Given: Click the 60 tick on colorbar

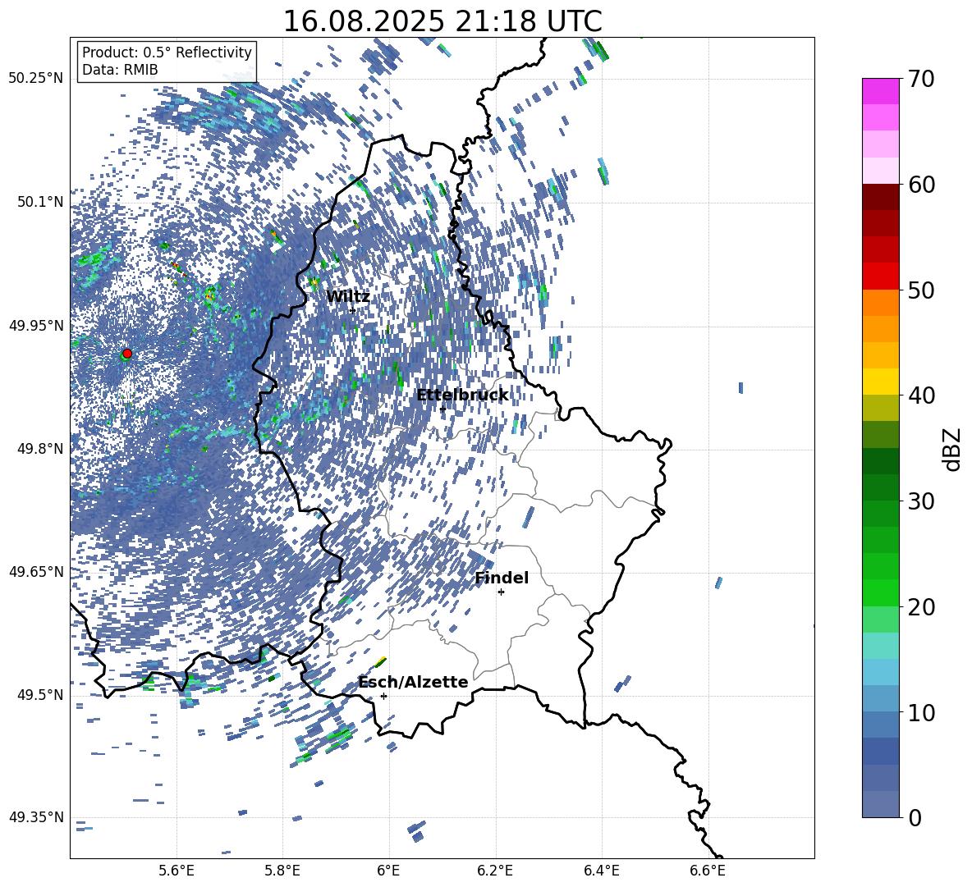Looking at the screenshot, I should pos(921,185).
